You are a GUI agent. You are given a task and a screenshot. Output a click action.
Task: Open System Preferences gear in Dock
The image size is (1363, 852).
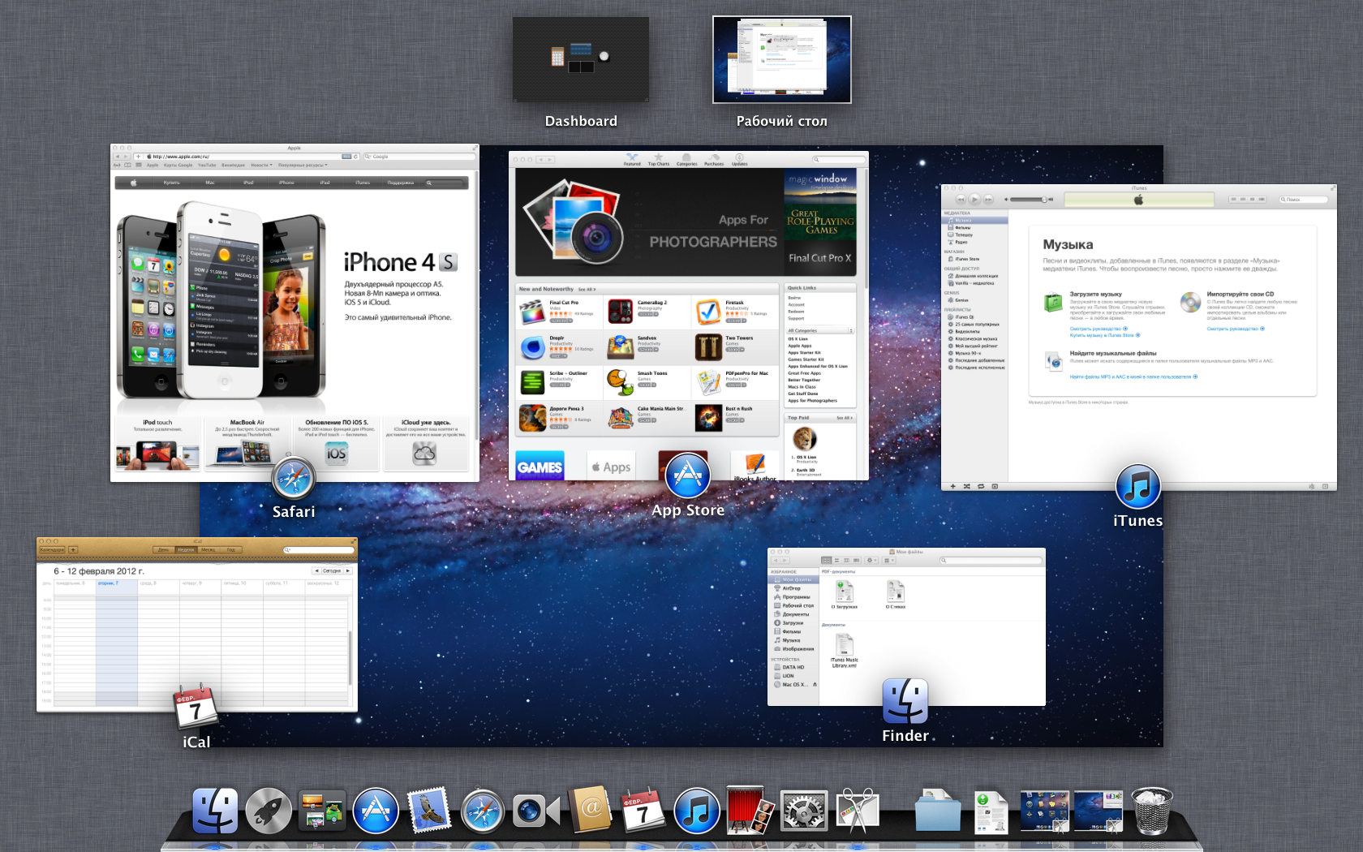804,811
